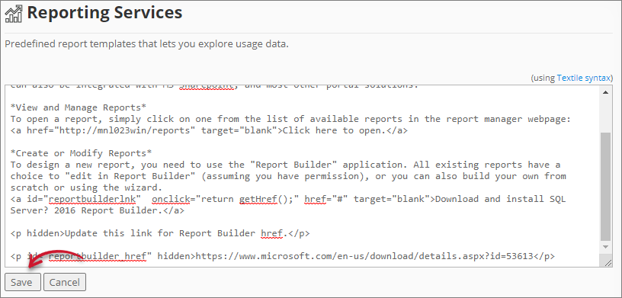The image size is (622, 298).
Task: Cancel editing the description
Action: point(65,282)
